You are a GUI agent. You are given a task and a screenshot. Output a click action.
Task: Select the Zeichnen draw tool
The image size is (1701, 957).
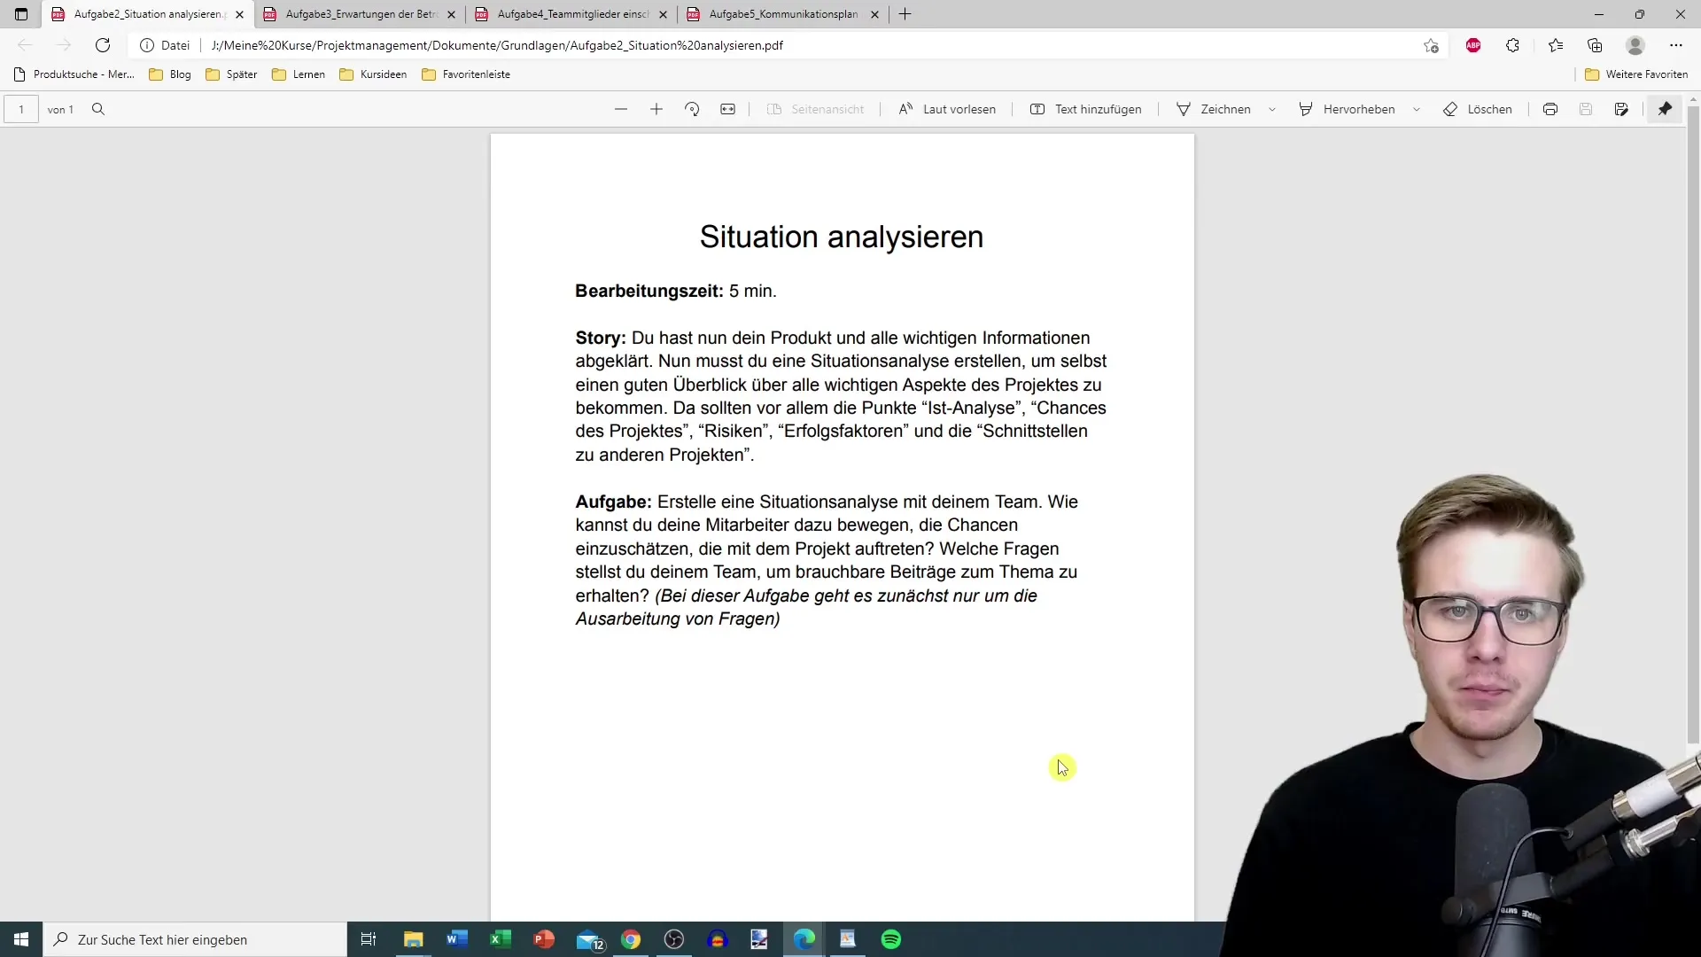point(1214,109)
